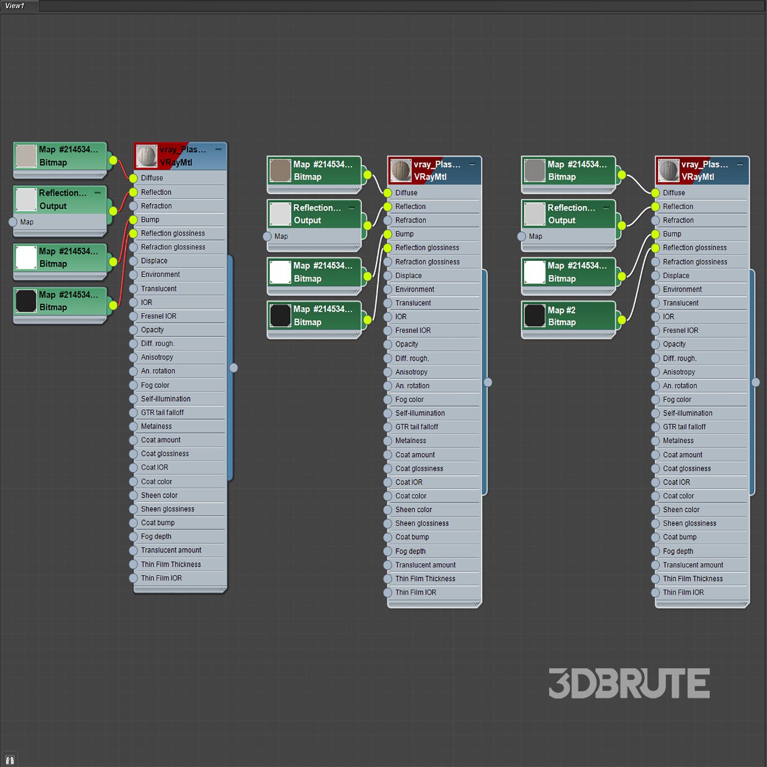Screen dimensions: 767x767
Task: Switch to the View1 tab
Action: (x=15, y=6)
